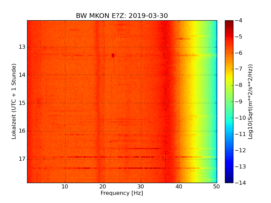
Task: Click colorbar tick label −4
Action: (239, 21)
